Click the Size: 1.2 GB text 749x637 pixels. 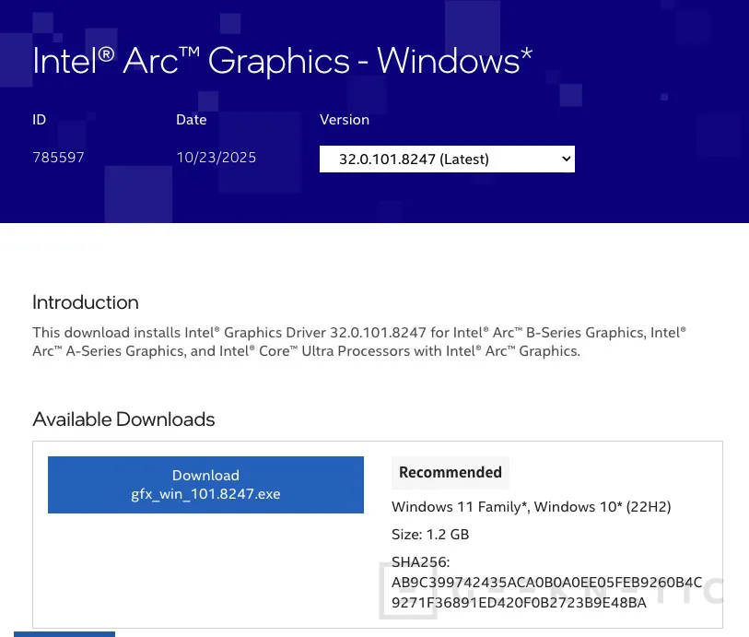(430, 534)
